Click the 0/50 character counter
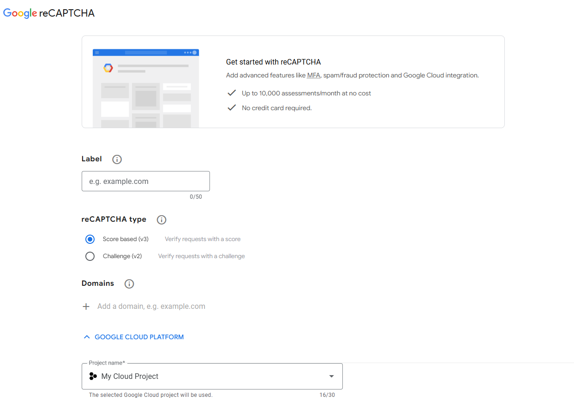This screenshot has height=413, width=574. point(196,197)
